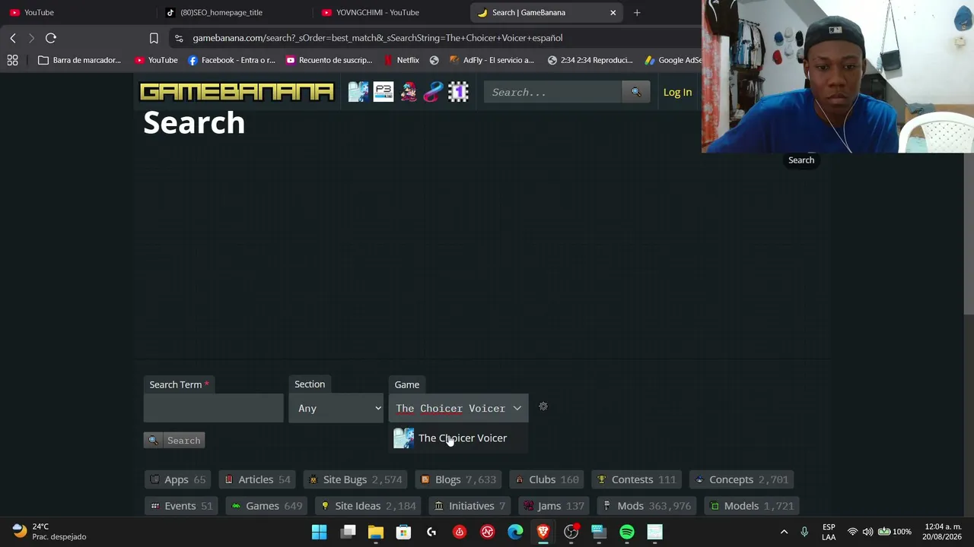Viewport: 974px width, 547px height.
Task: Filter results by Site Ideas section
Action: tap(368, 506)
